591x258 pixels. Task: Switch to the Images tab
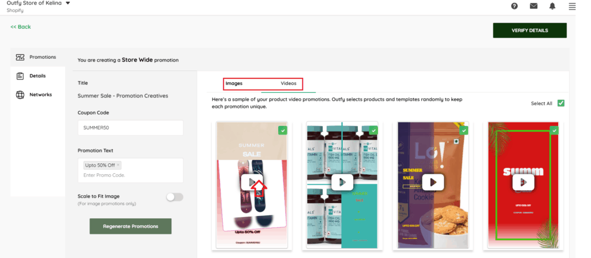pyautogui.click(x=234, y=84)
